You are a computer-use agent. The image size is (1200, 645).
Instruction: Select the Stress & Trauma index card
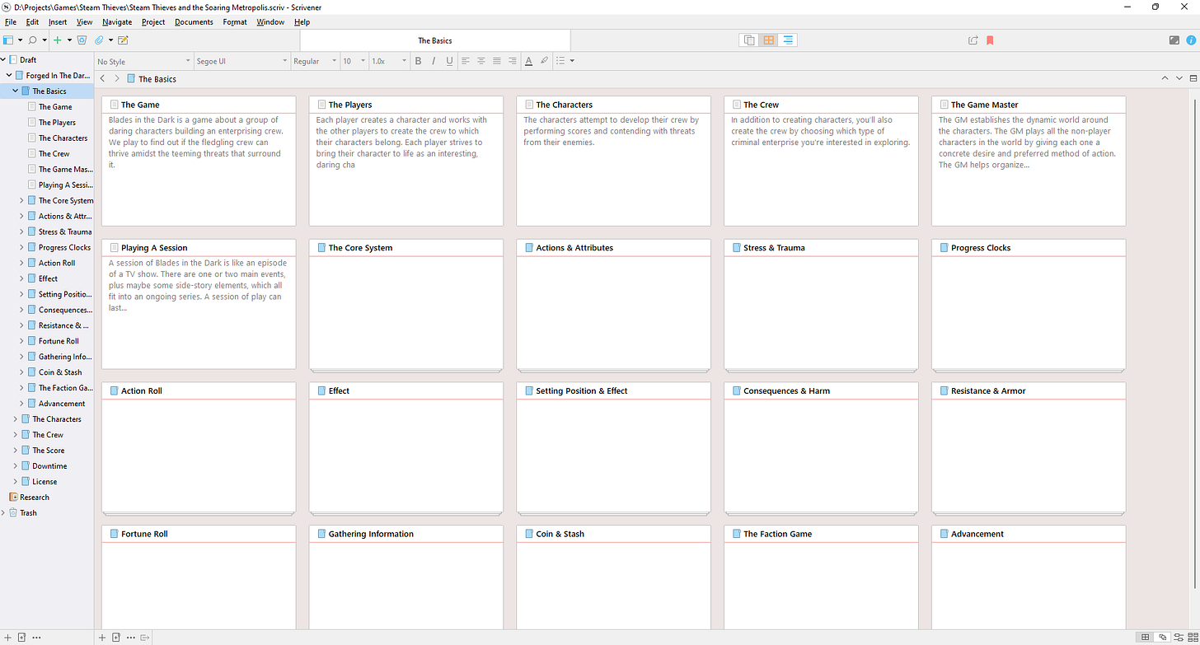point(821,304)
